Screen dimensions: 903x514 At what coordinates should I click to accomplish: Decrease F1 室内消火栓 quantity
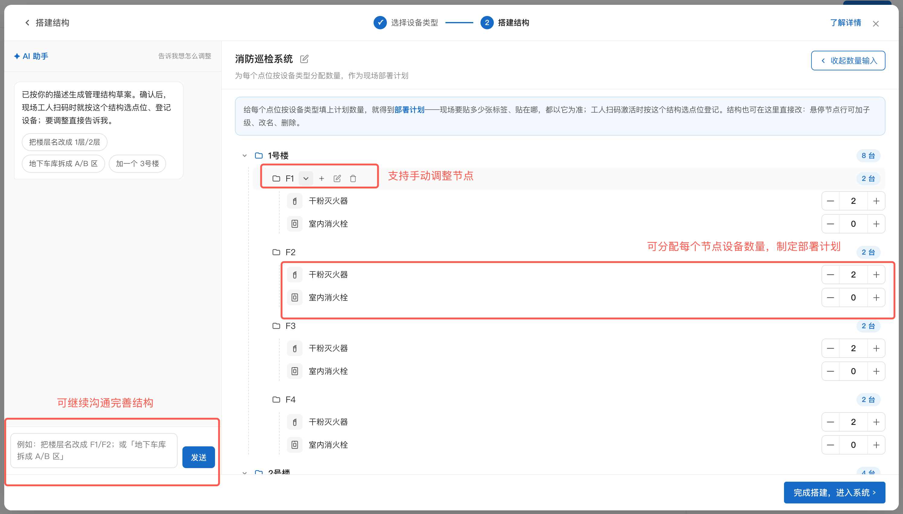click(x=830, y=224)
